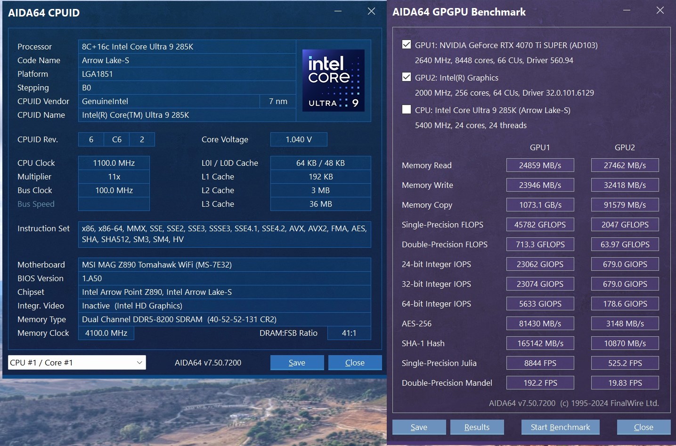Viewport: 676px width, 446px height.
Task: Click the L0I / L0D Cache value
Action: [321, 163]
